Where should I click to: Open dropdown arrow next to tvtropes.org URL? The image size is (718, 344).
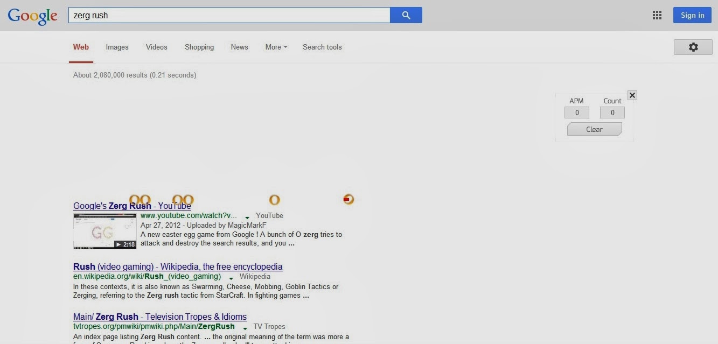(245, 328)
